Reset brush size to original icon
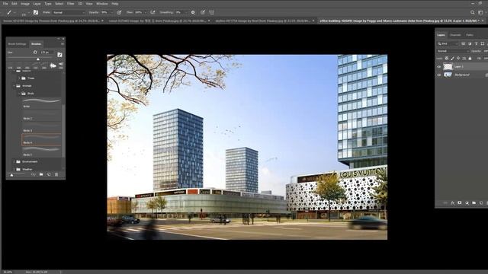Screen dimensions: 488x274 coord(35,53)
